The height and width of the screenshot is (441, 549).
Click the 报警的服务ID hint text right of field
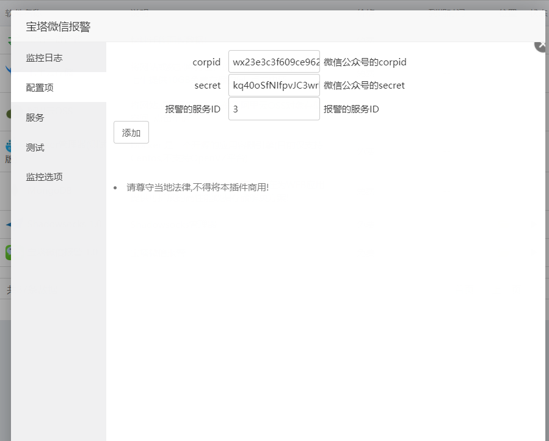(x=351, y=109)
